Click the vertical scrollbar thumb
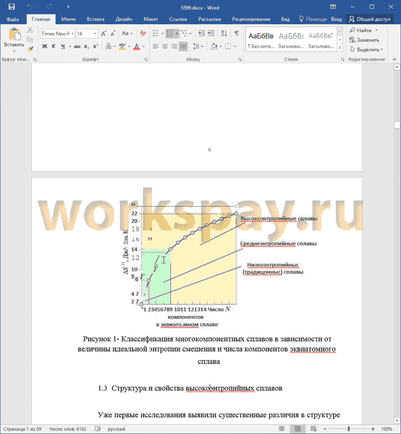Image resolution: width=401 pixels, height=434 pixels. coord(397,125)
